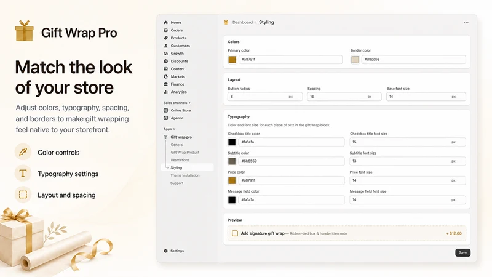The image size is (492, 277).
Task: Click the Save button
Action: point(463,252)
